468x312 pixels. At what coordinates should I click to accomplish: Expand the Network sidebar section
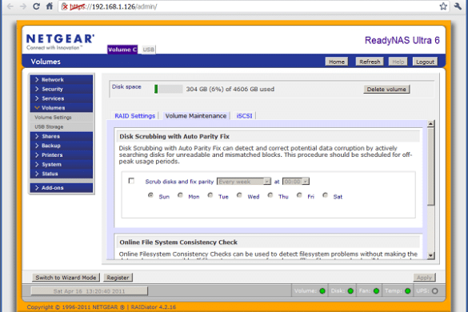point(62,80)
